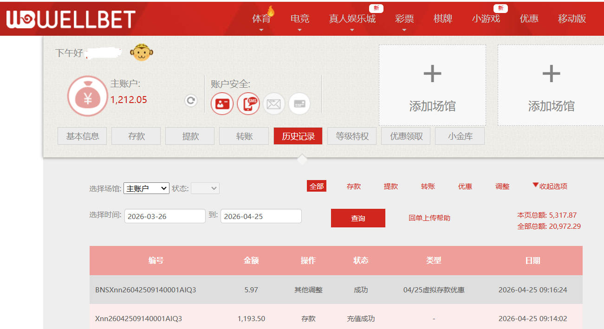Expand the arrow under 体育

(261, 30)
